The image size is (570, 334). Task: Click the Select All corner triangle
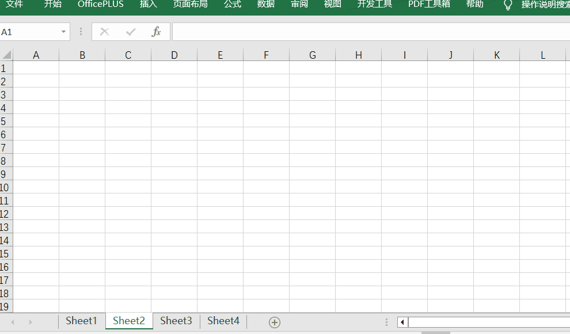(x=6, y=55)
